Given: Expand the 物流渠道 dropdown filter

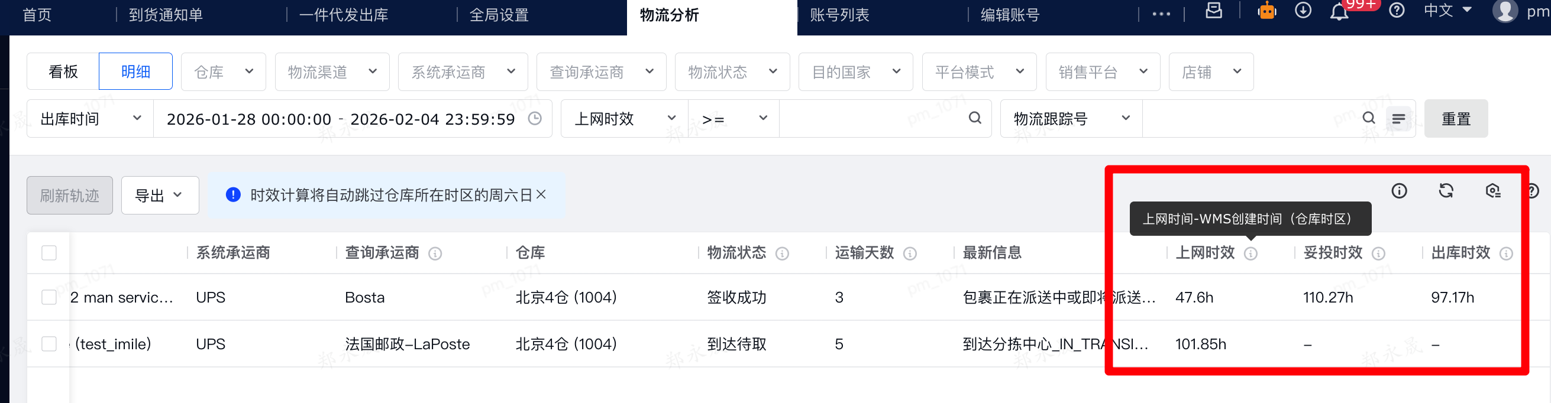Looking at the screenshot, I should [332, 72].
